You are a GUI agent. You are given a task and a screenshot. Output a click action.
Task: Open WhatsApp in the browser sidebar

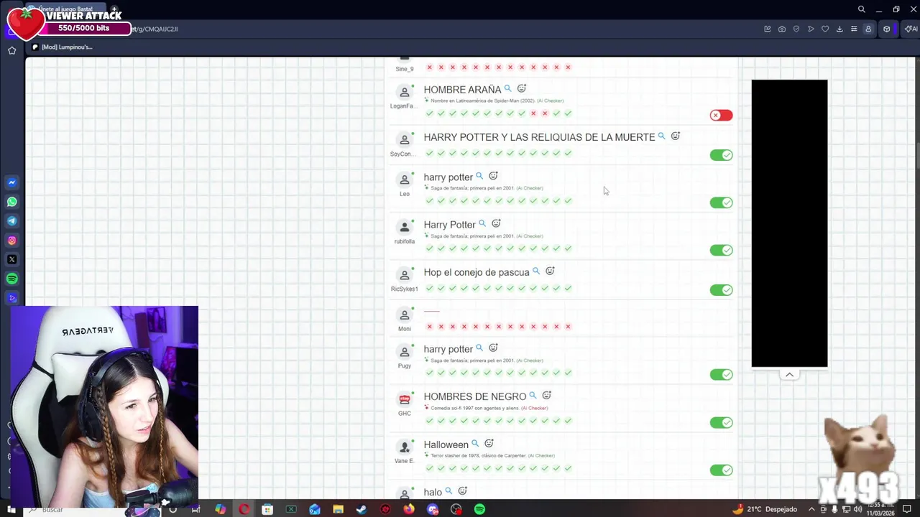11,202
